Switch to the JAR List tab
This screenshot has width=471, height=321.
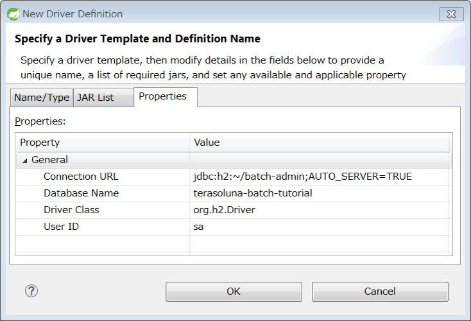click(103, 98)
